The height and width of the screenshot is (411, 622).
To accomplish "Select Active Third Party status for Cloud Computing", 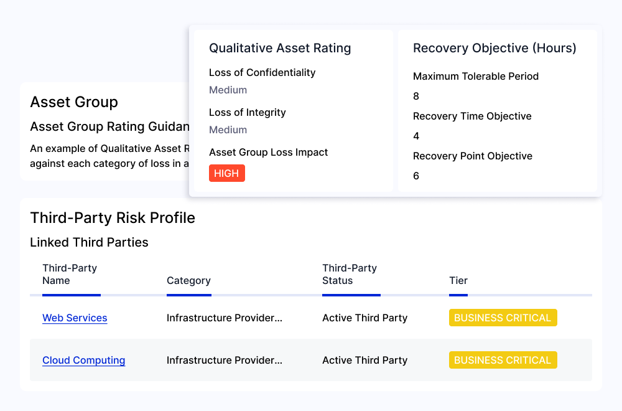I will pyautogui.click(x=364, y=360).
